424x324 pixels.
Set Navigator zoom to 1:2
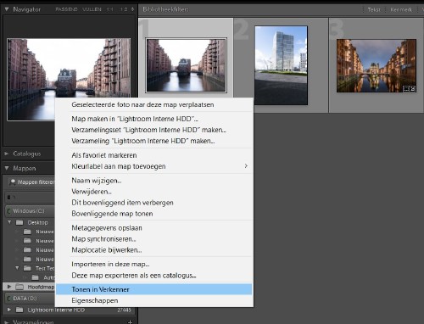coord(124,9)
